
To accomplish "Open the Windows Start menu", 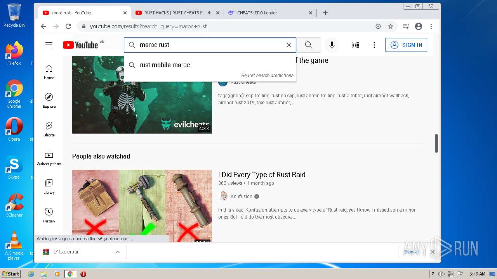I will 10,274.
